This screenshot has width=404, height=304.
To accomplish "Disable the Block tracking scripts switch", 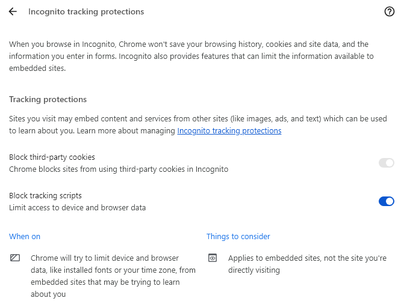I will [386, 201].
